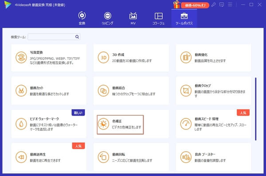The height and width of the screenshot is (176, 266).
Task: Click the 動画スピード管理 speedometer icon
Action: point(186,124)
